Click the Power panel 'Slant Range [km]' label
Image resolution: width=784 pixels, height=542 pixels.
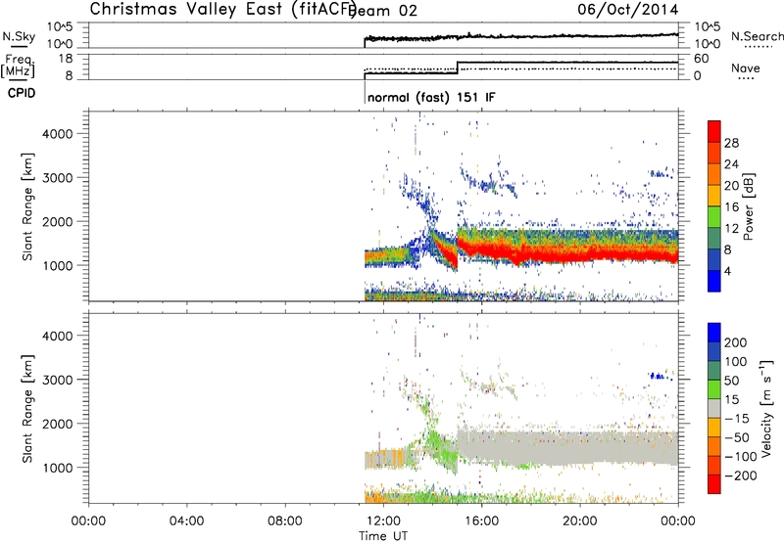[x=27, y=206]
